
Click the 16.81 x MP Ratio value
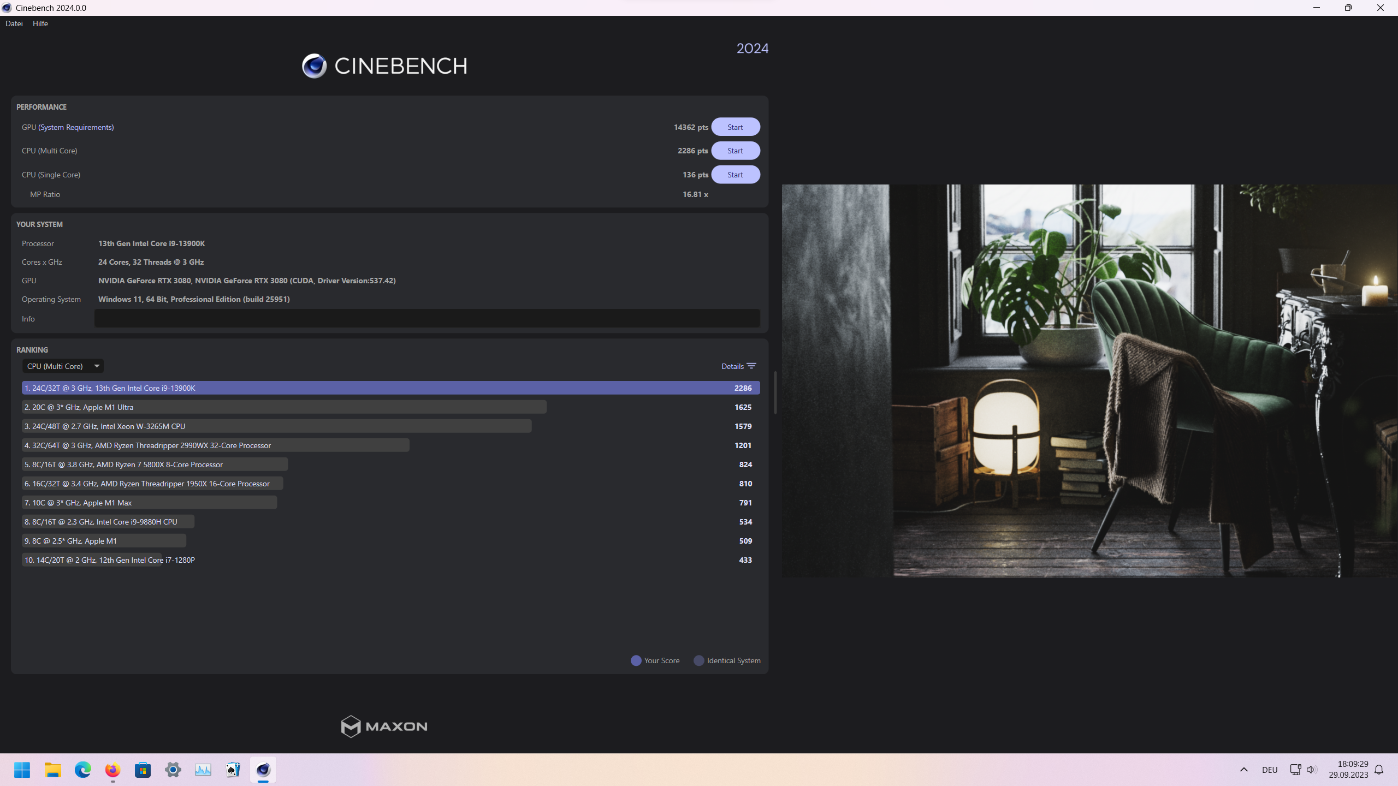point(695,194)
